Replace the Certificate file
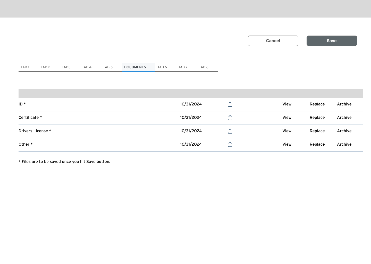 tap(317, 118)
